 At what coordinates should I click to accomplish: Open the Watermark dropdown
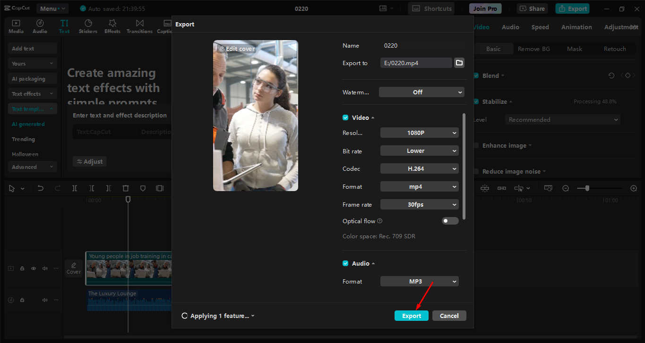[421, 92]
